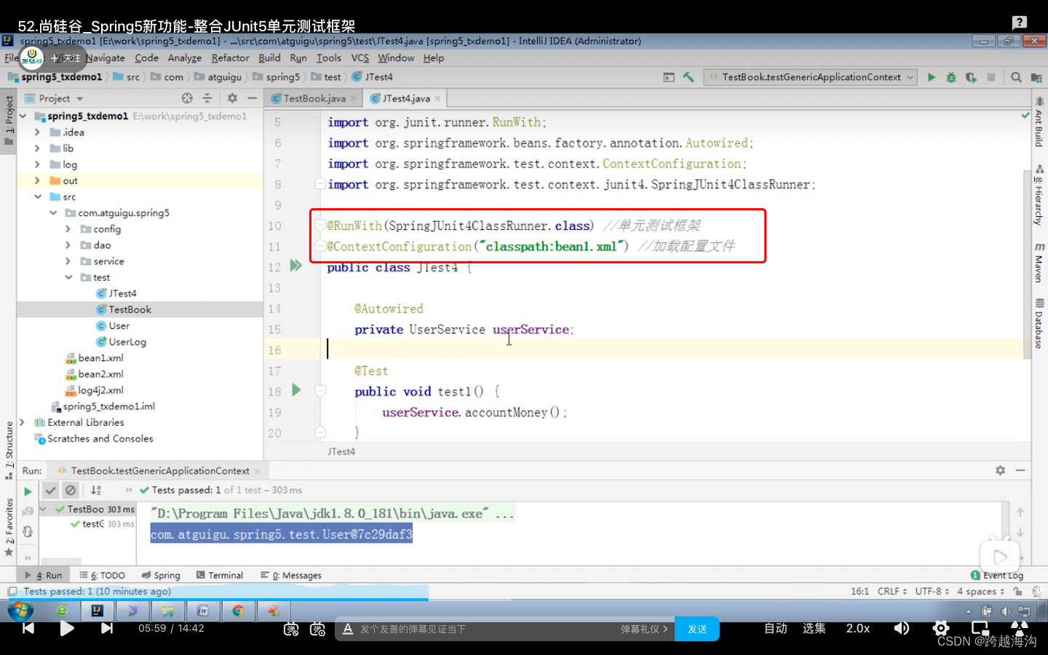Toggle show passed tests checkmark button
The image size is (1048, 655).
(50, 491)
